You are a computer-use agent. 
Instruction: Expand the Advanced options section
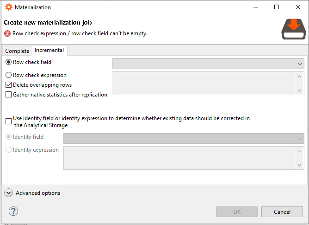coord(9,193)
